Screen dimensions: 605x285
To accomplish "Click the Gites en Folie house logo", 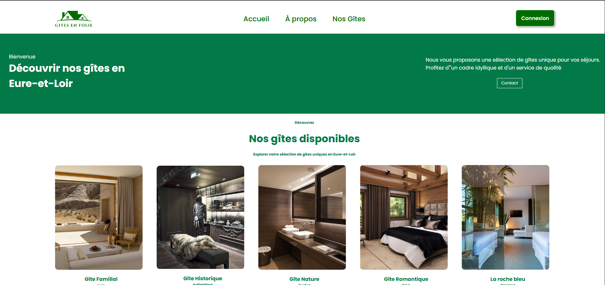I will tap(74, 19).
